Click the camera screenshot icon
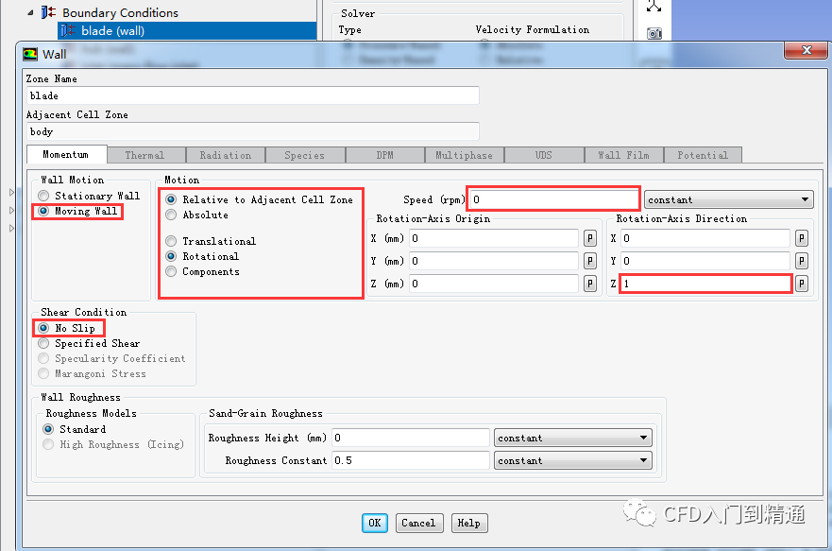 [654, 33]
